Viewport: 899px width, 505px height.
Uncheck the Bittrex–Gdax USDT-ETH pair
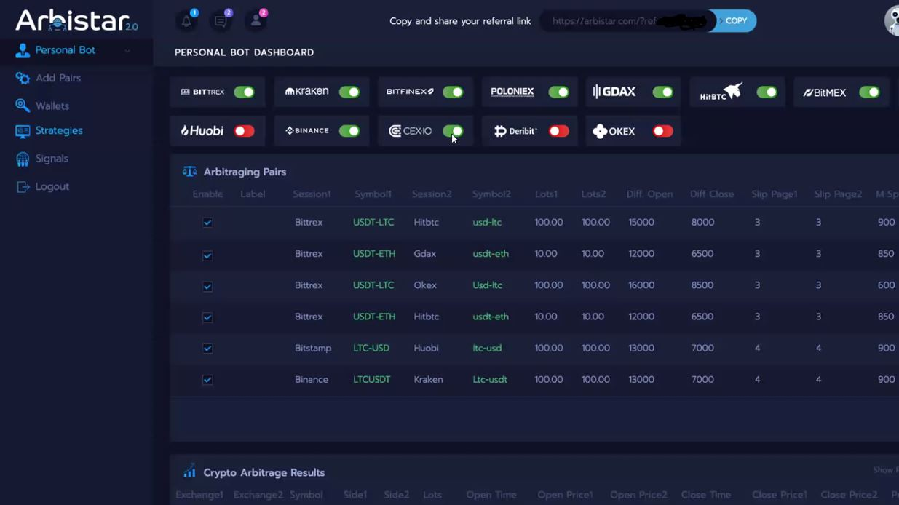pos(207,255)
